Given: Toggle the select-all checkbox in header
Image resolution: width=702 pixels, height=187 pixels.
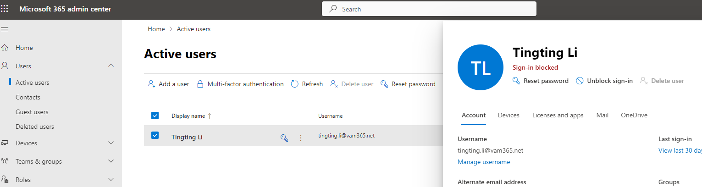Looking at the screenshot, I should click(155, 115).
